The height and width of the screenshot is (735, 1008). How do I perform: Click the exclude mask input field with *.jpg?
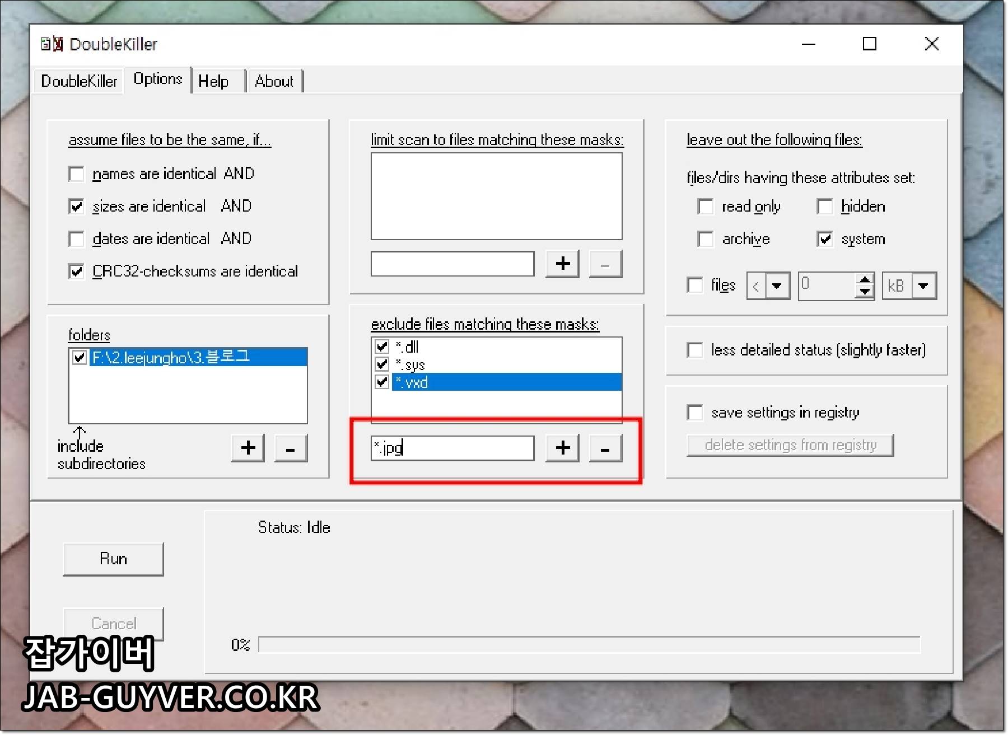[452, 448]
